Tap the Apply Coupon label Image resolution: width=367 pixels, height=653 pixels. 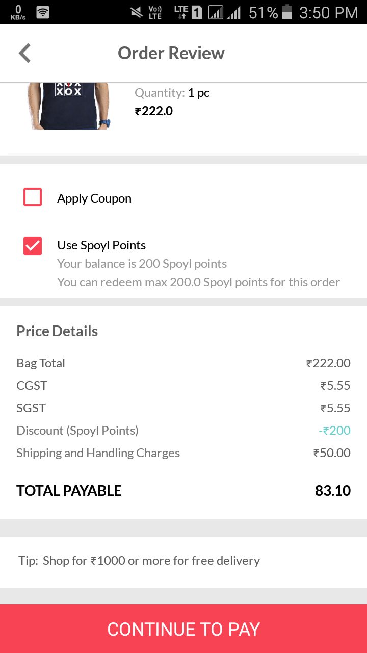(x=94, y=198)
